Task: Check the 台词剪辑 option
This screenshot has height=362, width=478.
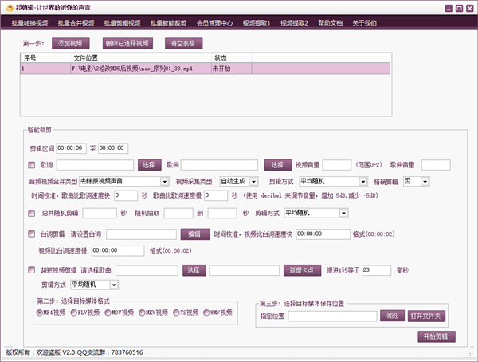Action: pos(31,234)
